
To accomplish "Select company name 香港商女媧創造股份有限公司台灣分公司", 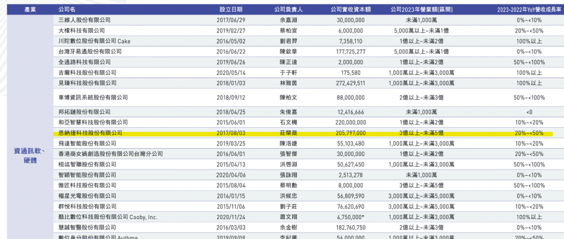I will (110, 154).
